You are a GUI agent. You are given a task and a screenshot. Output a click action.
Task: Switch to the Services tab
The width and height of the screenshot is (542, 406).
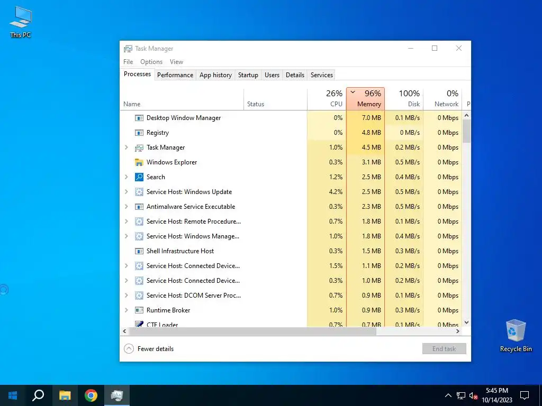click(322, 75)
